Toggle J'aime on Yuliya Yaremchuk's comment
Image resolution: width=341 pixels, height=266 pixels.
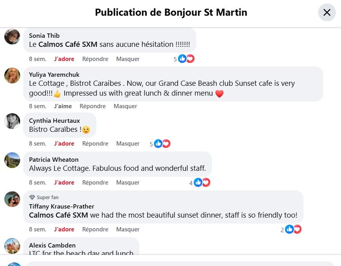tap(63, 106)
